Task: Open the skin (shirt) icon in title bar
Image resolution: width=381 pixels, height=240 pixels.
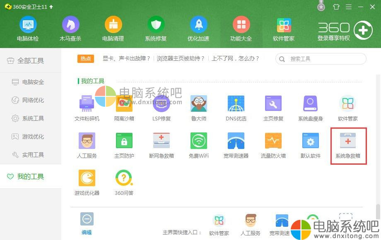Action: (336, 7)
